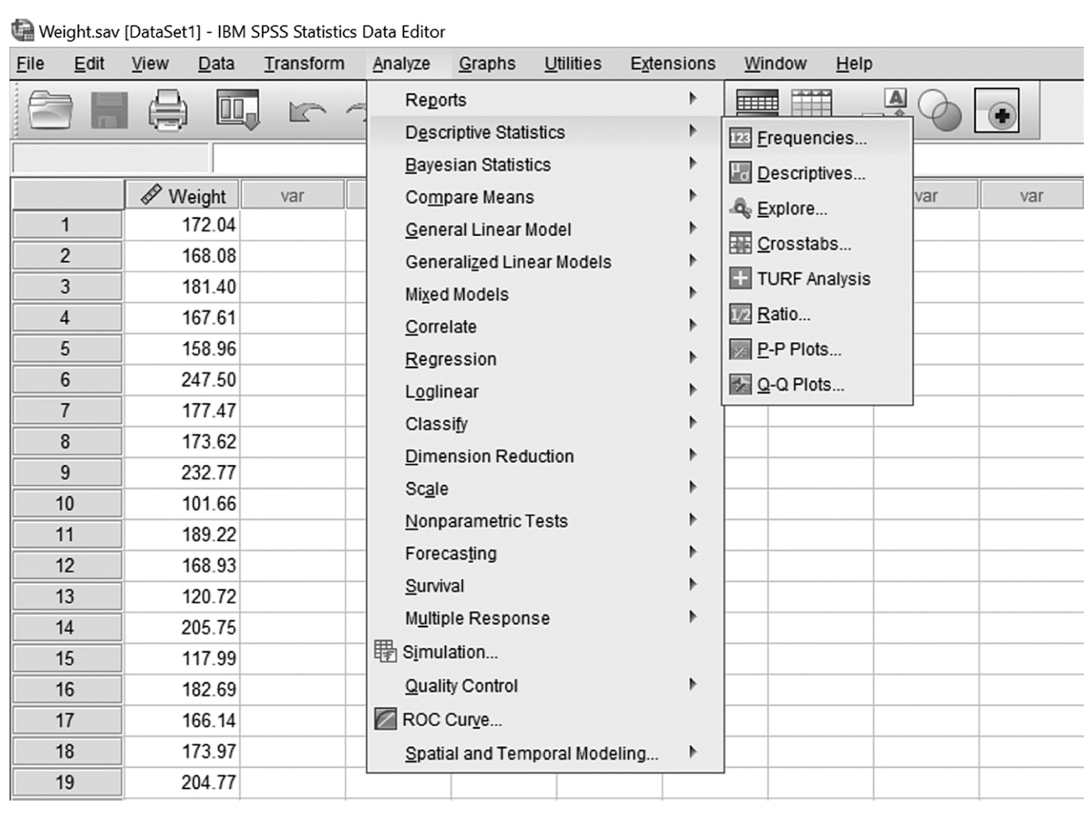Click the Undo arrow in toolbar

click(306, 112)
